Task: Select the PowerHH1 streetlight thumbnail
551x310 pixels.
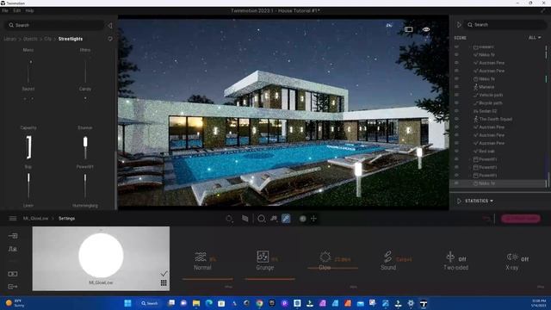Action: point(85,147)
